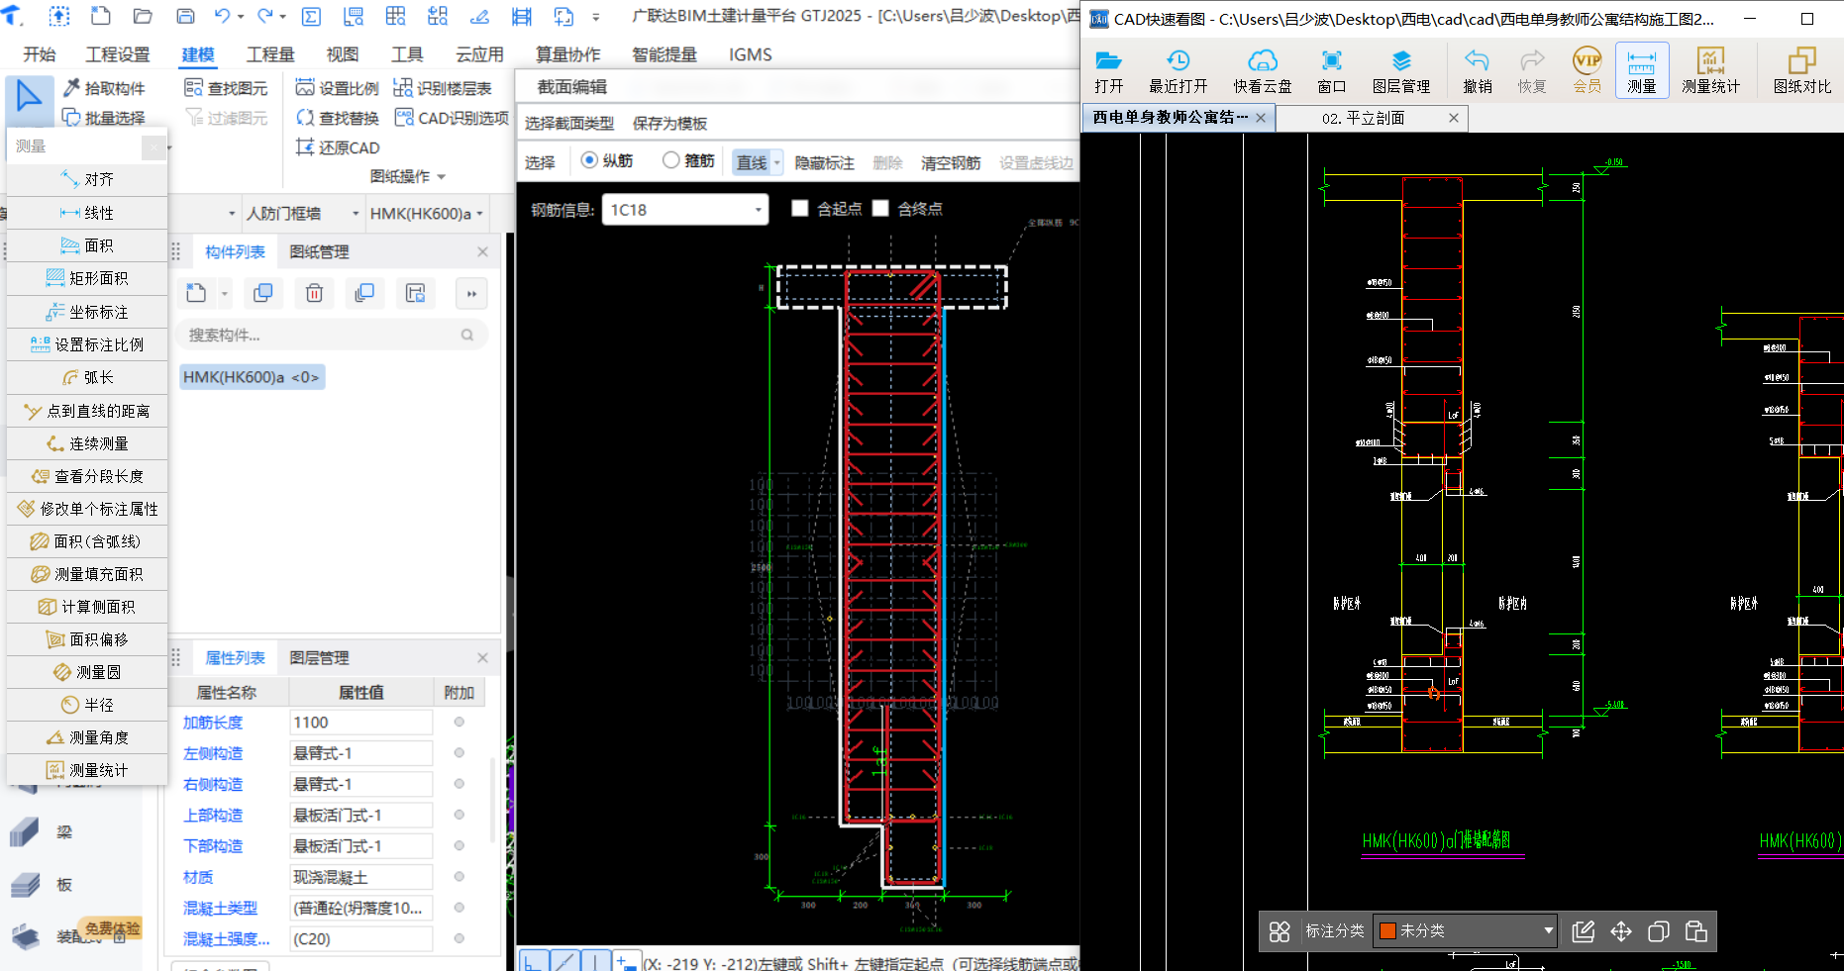Open the 钢筋信息 1C18 dropdown
Screen dimensions: 1844x971
coord(759,210)
